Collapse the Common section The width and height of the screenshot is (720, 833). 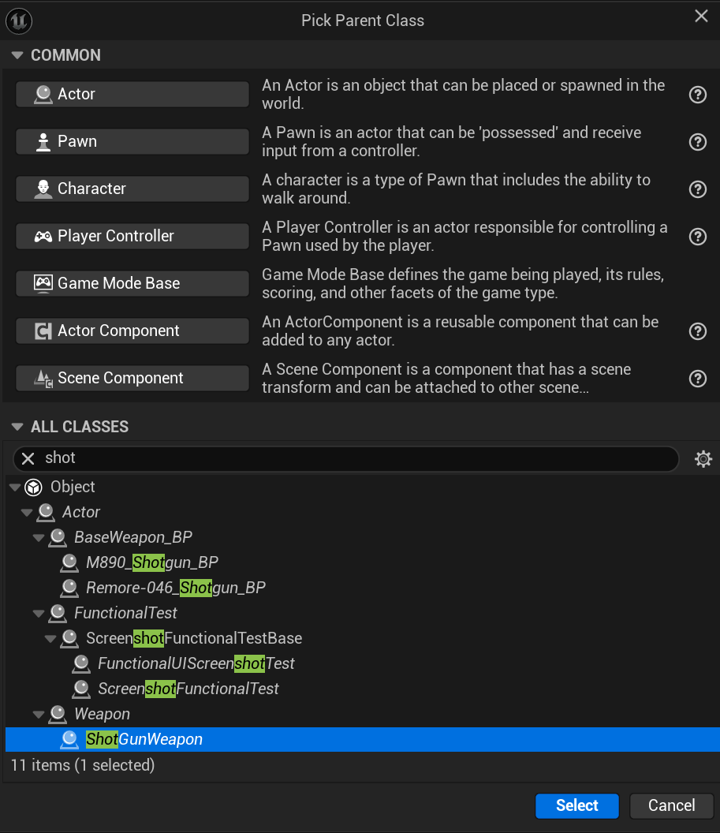17,55
